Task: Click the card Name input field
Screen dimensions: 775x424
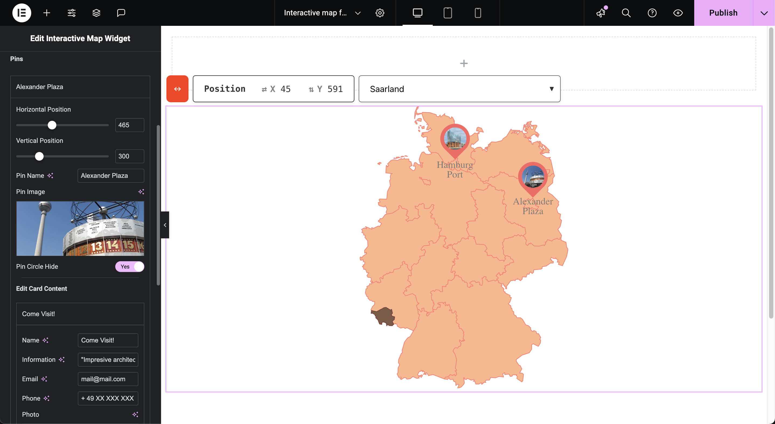Action: [108, 340]
